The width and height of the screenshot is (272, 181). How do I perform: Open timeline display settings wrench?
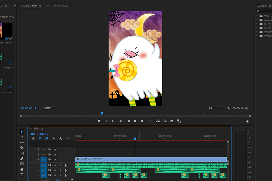point(60,139)
